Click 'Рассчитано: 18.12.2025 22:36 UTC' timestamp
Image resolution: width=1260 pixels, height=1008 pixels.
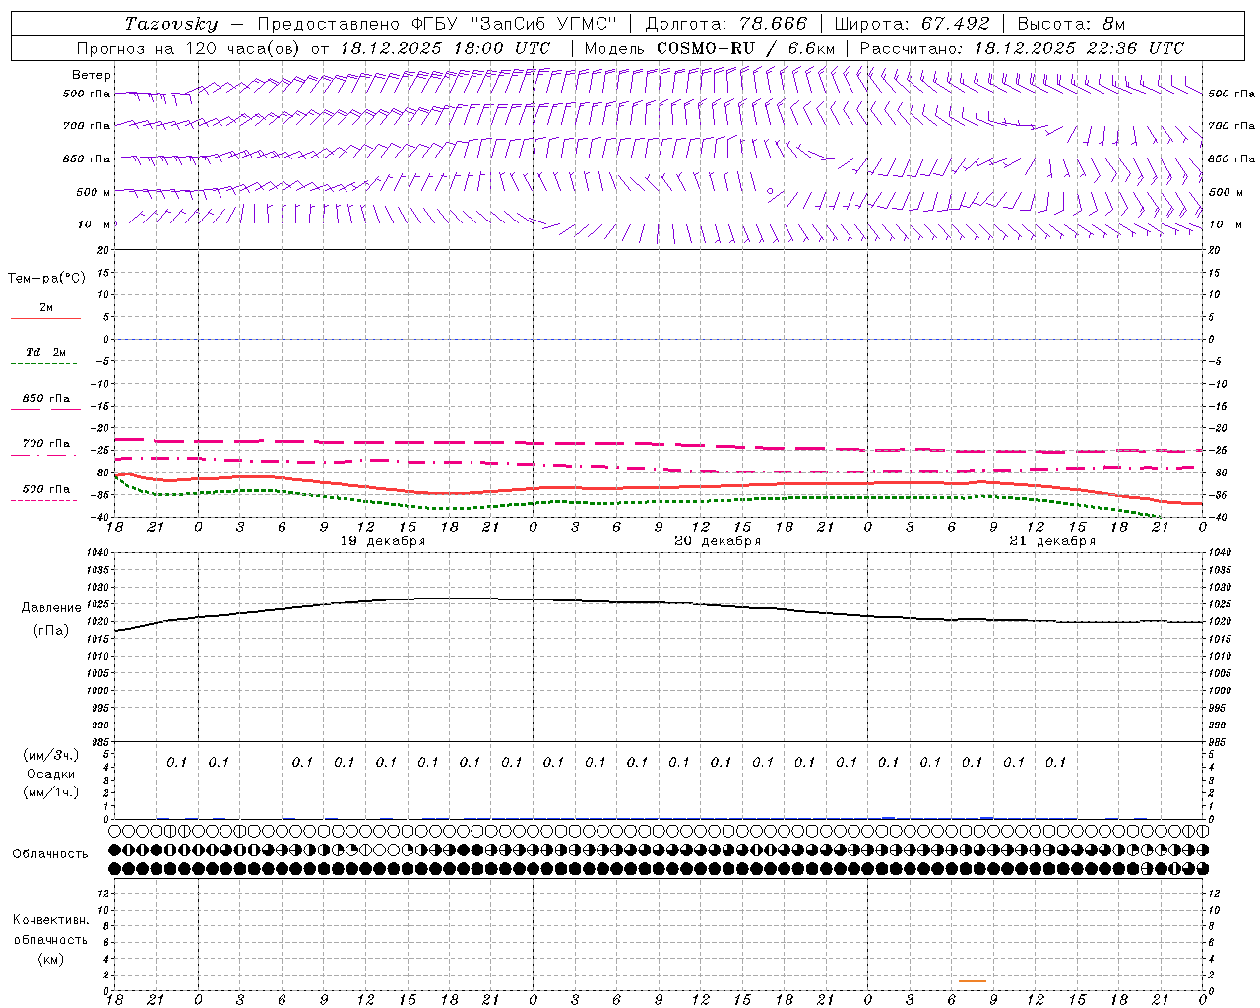[1022, 48]
